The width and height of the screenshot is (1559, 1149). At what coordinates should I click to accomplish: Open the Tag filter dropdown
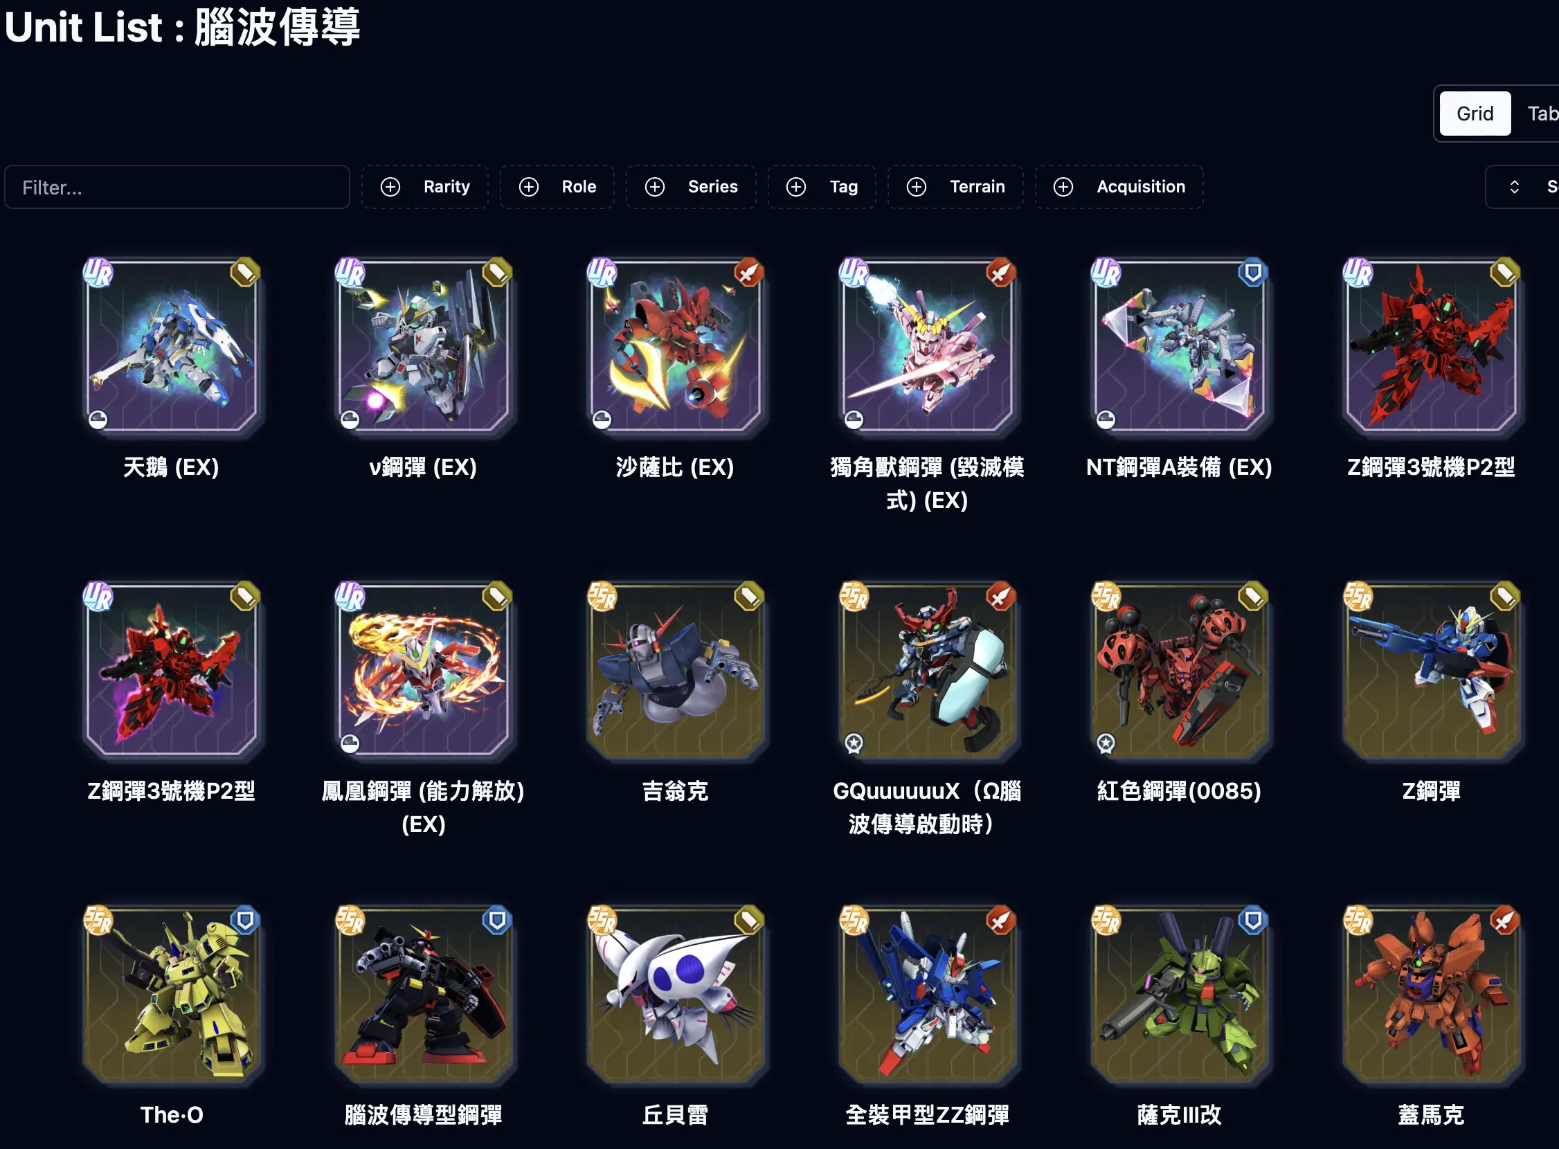click(822, 186)
